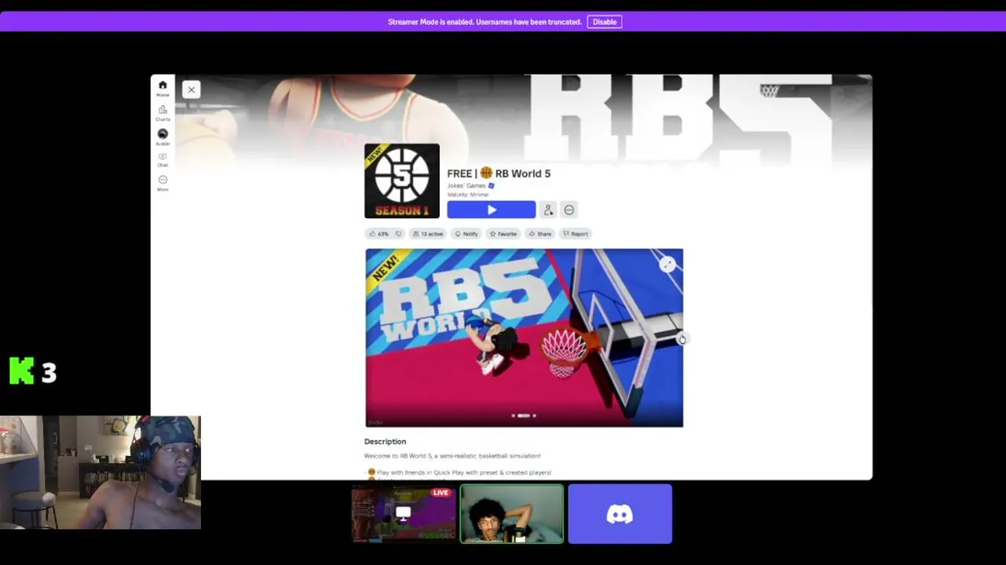Click the "FREE | RB World 5" title
This screenshot has width=1006, height=565.
tap(499, 173)
